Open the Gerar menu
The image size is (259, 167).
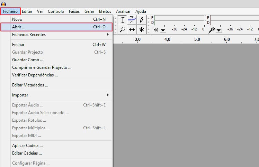tap(89, 11)
